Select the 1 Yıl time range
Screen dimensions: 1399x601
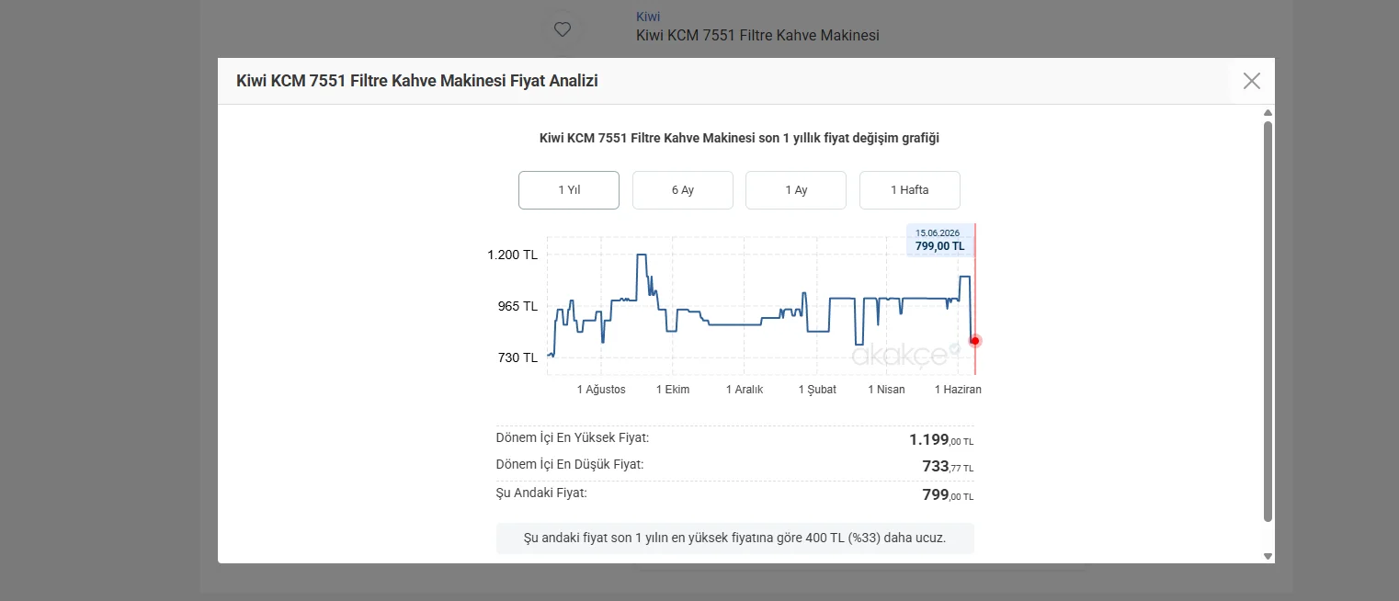tap(569, 190)
